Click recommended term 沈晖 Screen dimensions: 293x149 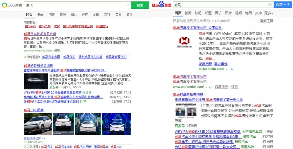tap(57, 26)
